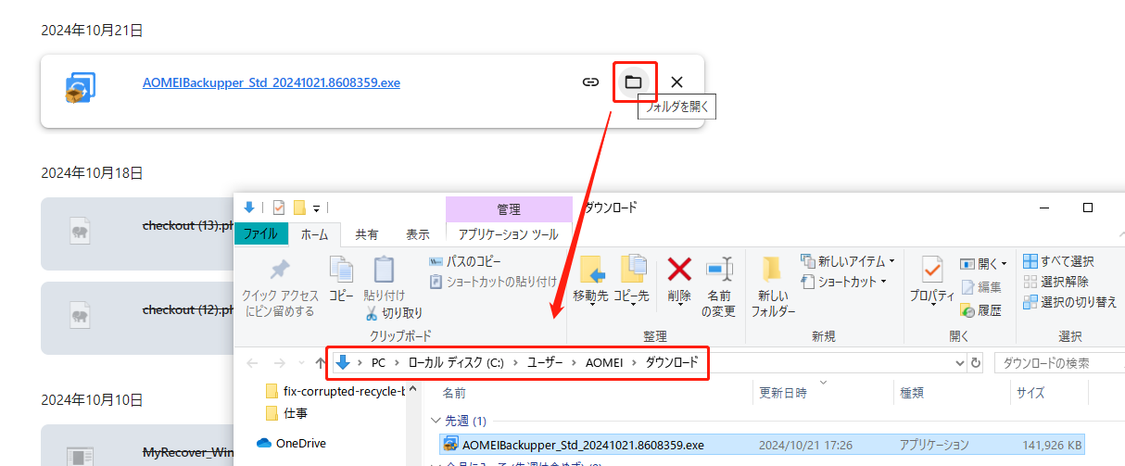Click AOMEI in the address bar path
Image resolution: width=1125 pixels, height=466 pixels.
pyautogui.click(x=604, y=362)
